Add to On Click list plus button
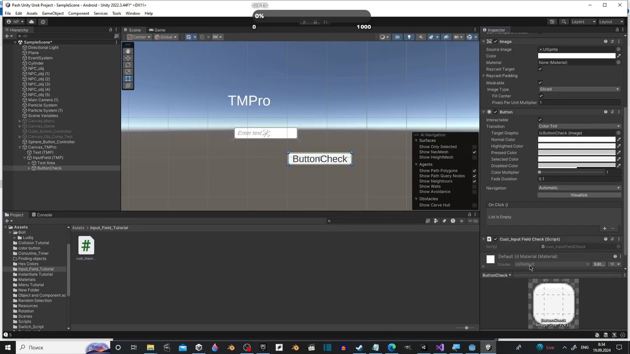 [604, 229]
